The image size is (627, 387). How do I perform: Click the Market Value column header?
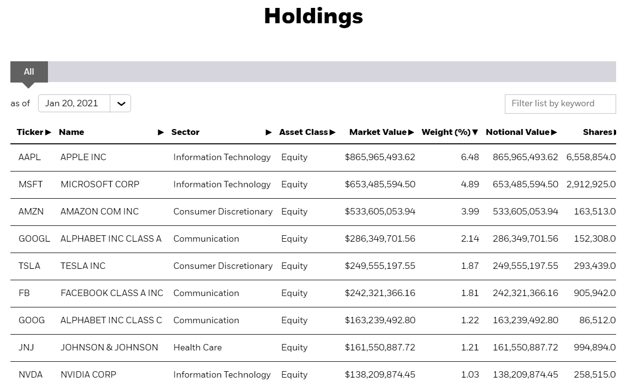(378, 132)
